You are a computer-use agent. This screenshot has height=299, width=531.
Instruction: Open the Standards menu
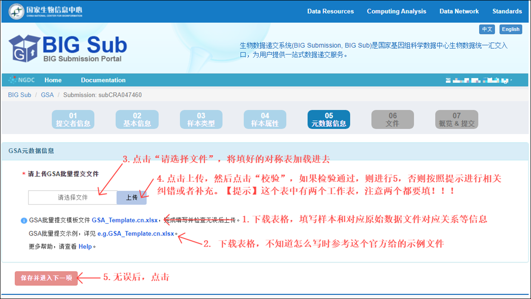coord(507,11)
